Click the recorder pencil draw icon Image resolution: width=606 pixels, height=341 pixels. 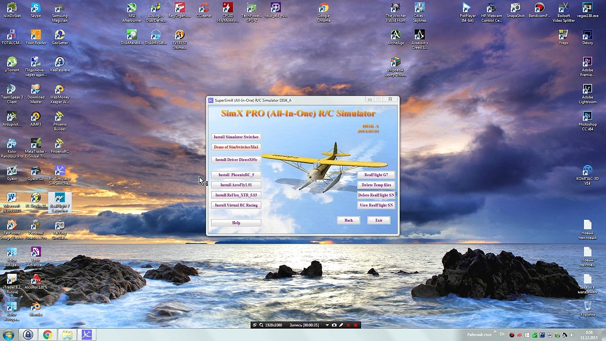(341, 325)
